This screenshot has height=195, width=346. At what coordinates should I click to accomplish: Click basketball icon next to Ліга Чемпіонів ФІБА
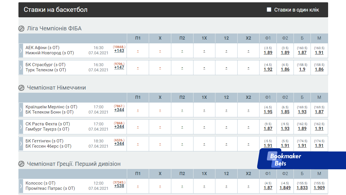pyautogui.click(x=21, y=29)
